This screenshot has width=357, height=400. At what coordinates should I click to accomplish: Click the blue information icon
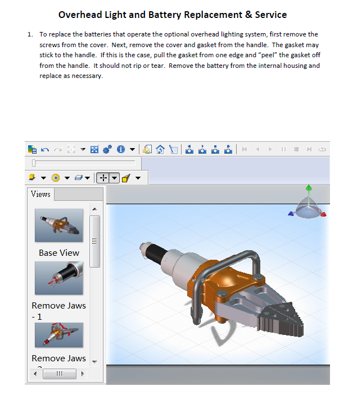click(x=121, y=150)
